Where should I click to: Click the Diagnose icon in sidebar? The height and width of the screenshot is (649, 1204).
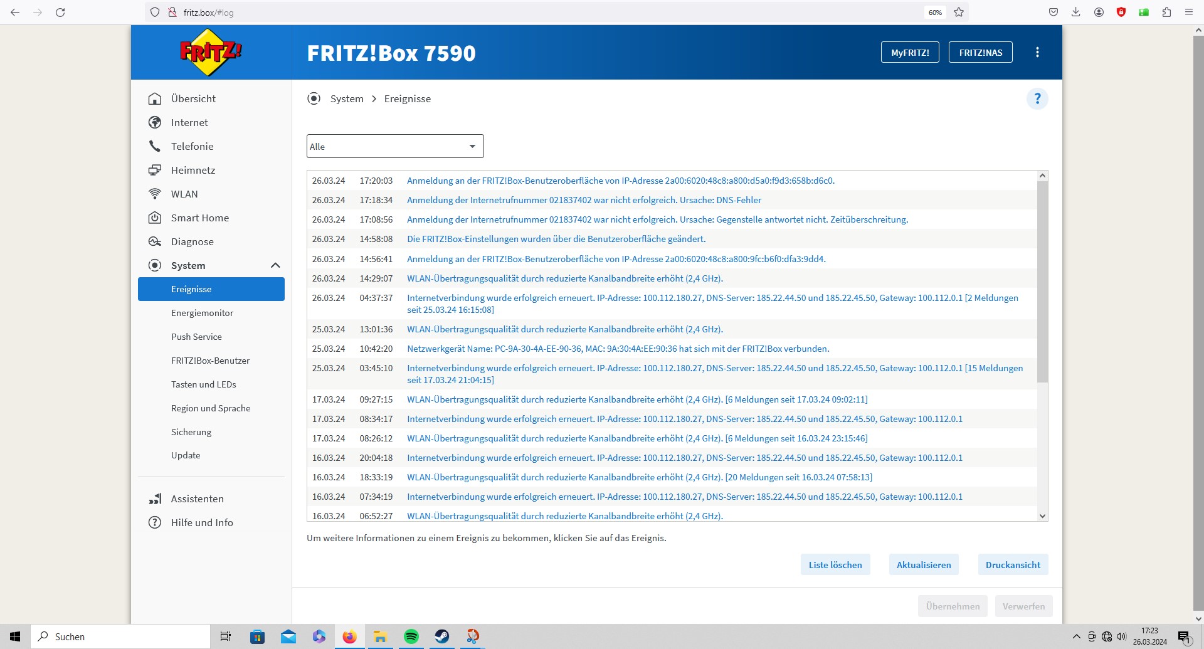[155, 242]
